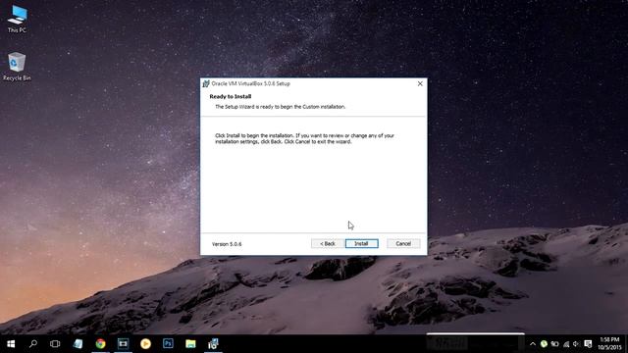Go back with the < Back button
The height and width of the screenshot is (353, 628).
(327, 243)
